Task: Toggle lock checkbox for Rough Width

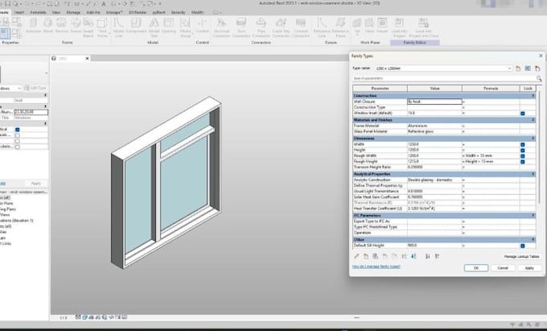Action: (523, 156)
